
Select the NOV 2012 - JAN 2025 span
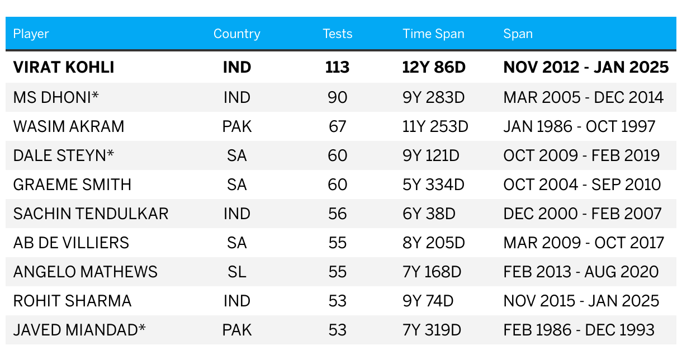[x=586, y=68]
